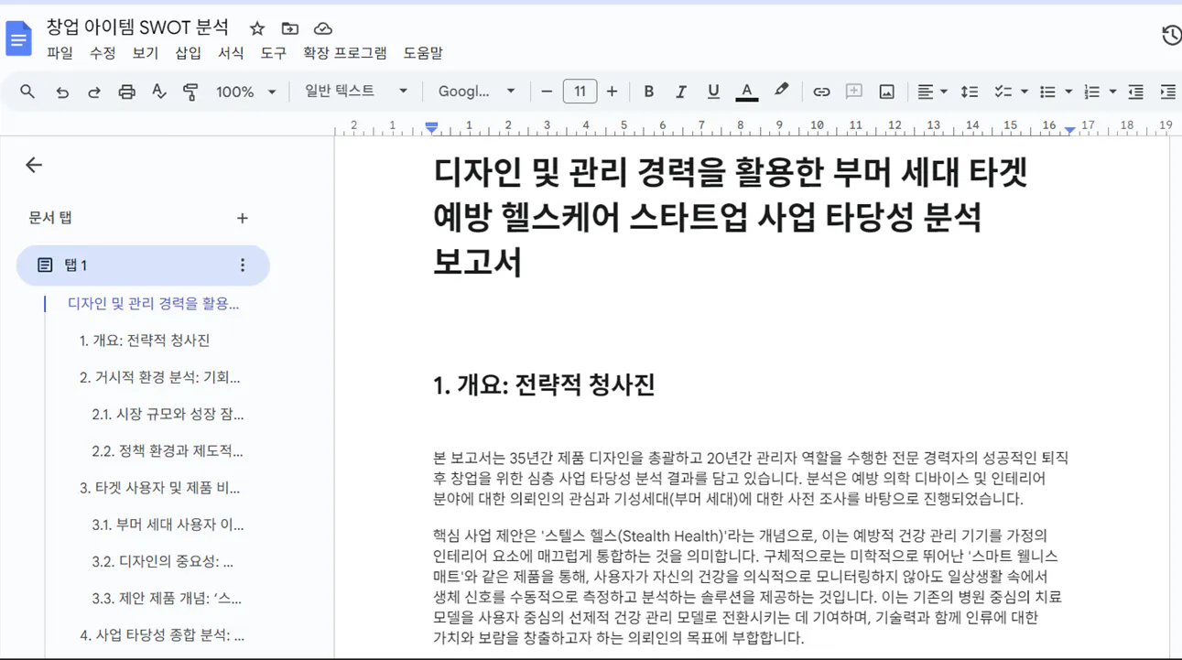Insert a link
This screenshot has height=660, width=1182.
[821, 92]
